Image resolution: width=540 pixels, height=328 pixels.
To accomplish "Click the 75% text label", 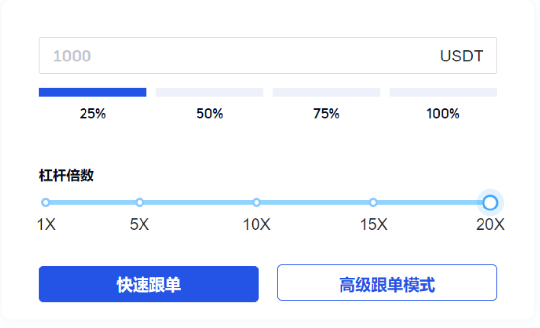I will [x=326, y=114].
